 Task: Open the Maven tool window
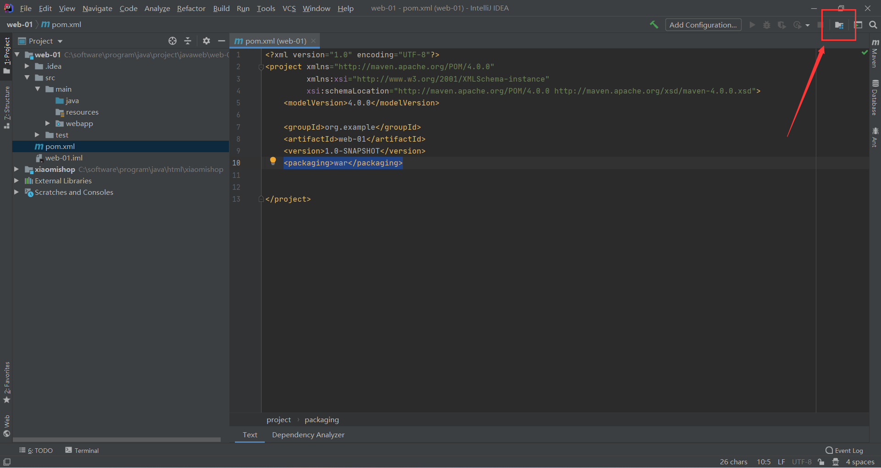[875, 55]
